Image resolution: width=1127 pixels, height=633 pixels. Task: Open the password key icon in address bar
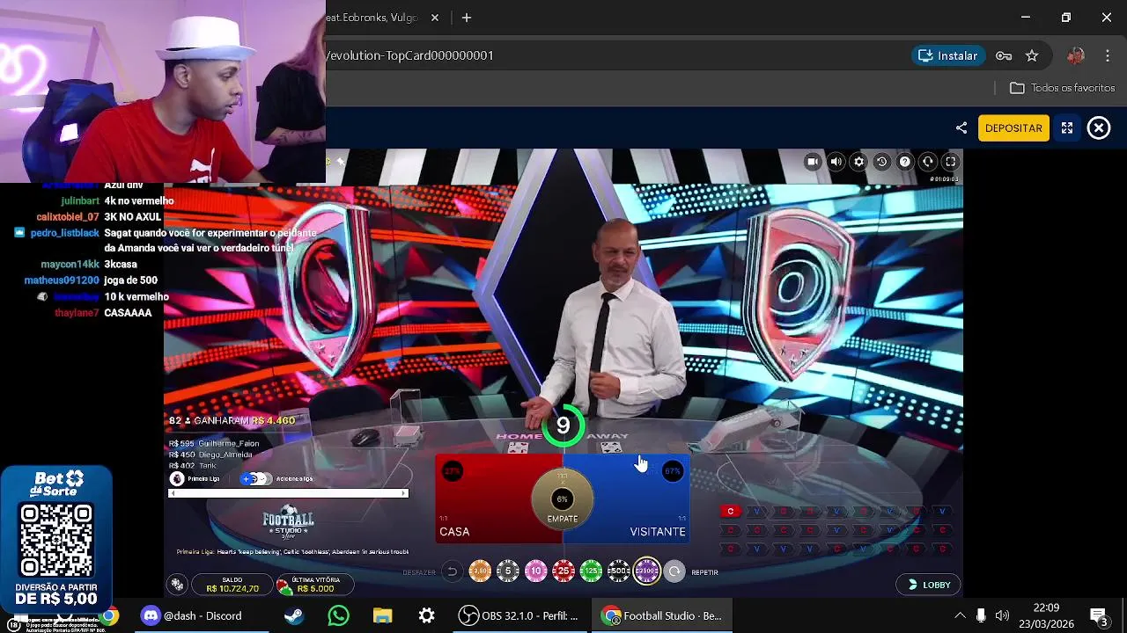(x=1004, y=55)
